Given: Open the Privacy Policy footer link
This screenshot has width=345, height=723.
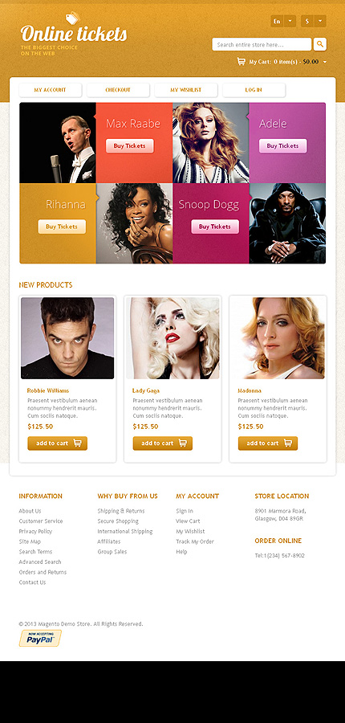Looking at the screenshot, I should (35, 531).
